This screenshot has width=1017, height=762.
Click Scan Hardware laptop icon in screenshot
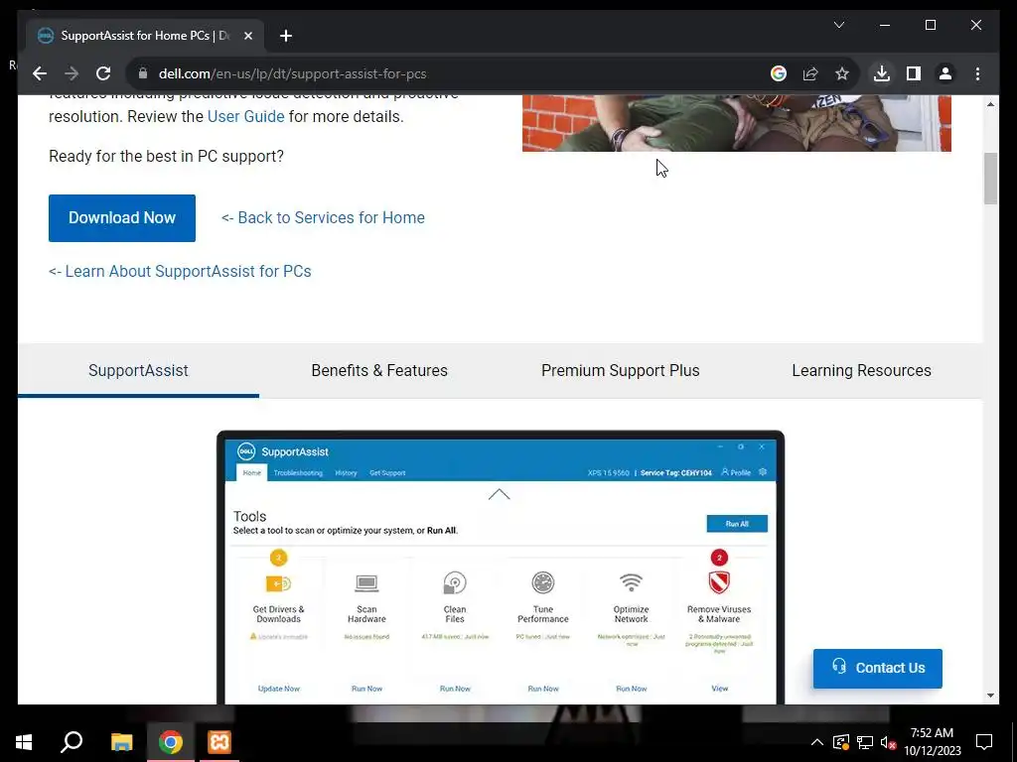pos(366,583)
